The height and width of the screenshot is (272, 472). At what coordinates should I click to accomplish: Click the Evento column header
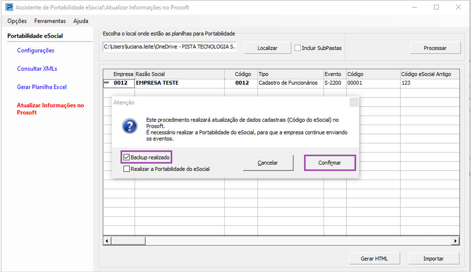click(335, 74)
